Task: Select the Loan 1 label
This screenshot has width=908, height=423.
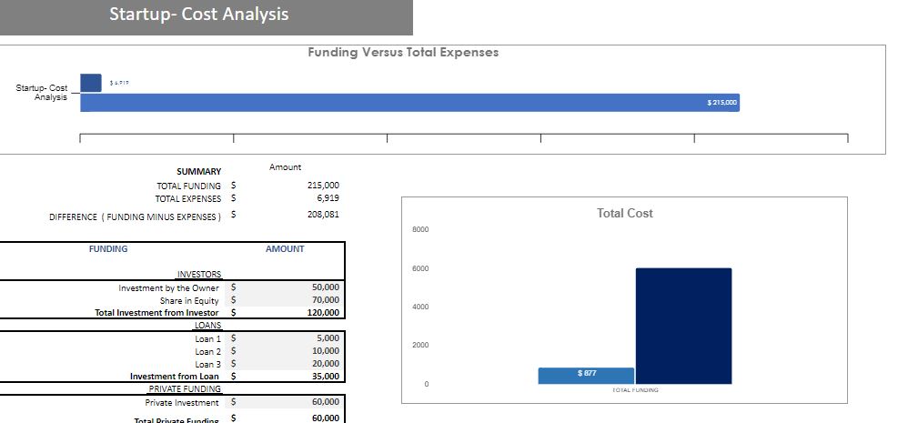Action: pyautogui.click(x=207, y=339)
